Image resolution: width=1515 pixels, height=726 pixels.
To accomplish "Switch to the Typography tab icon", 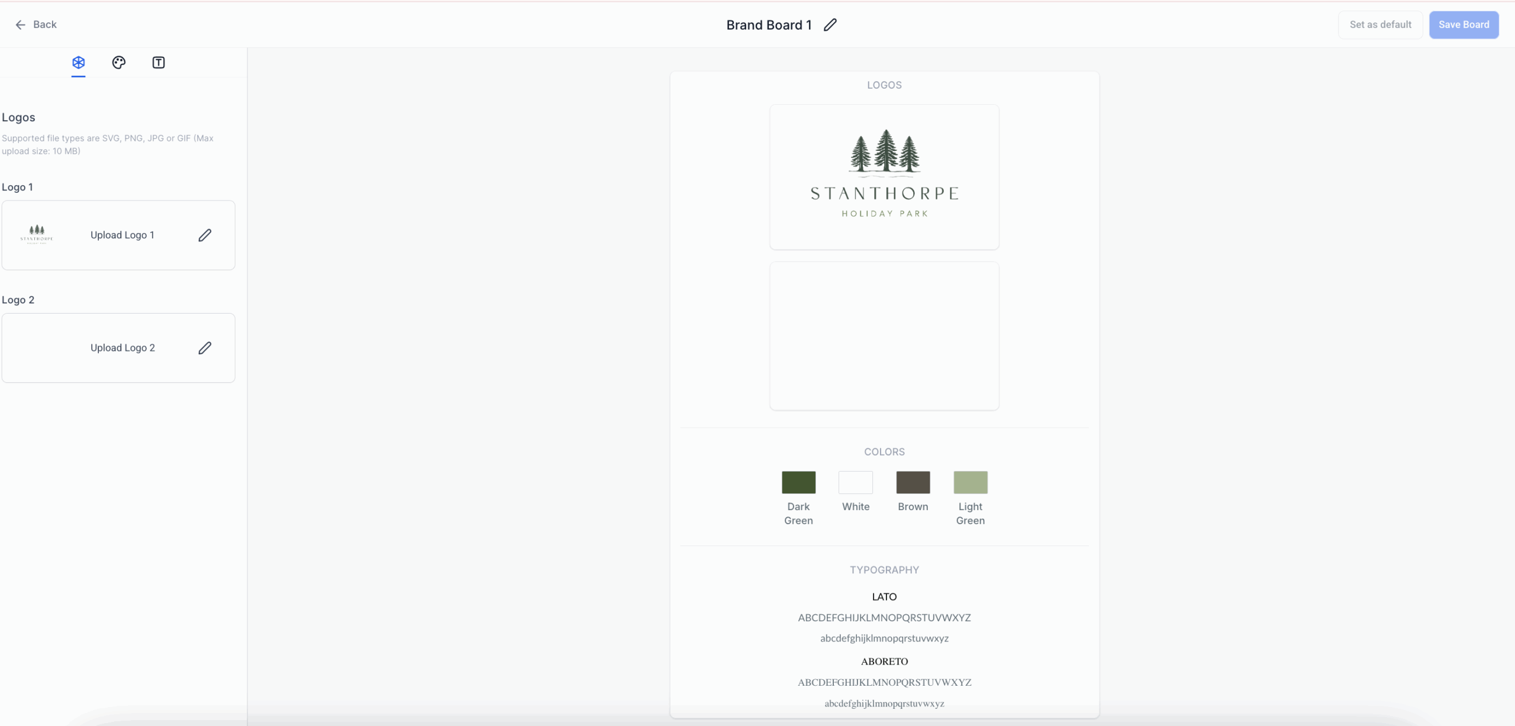I will click(159, 62).
